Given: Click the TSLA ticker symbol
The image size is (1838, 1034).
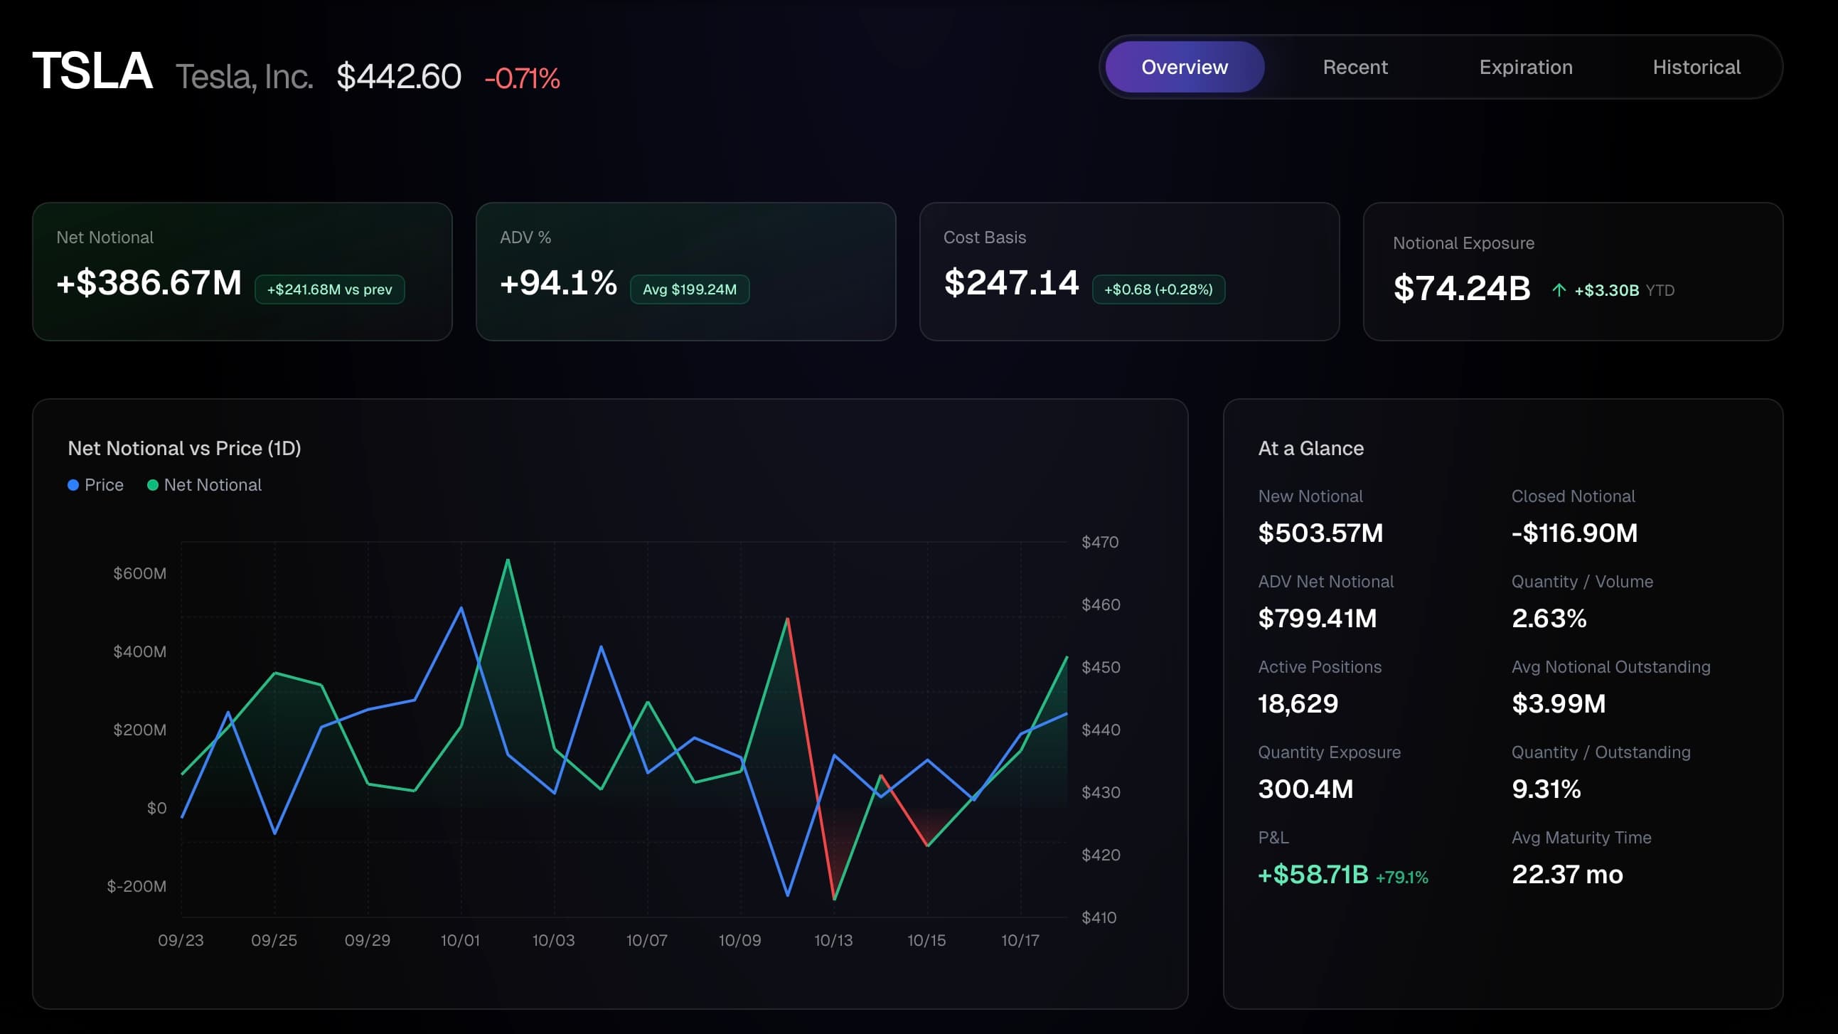Looking at the screenshot, I should pyautogui.click(x=92, y=71).
